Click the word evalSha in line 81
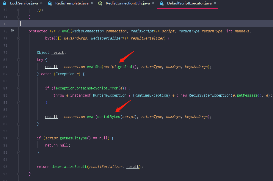 pos(94,67)
